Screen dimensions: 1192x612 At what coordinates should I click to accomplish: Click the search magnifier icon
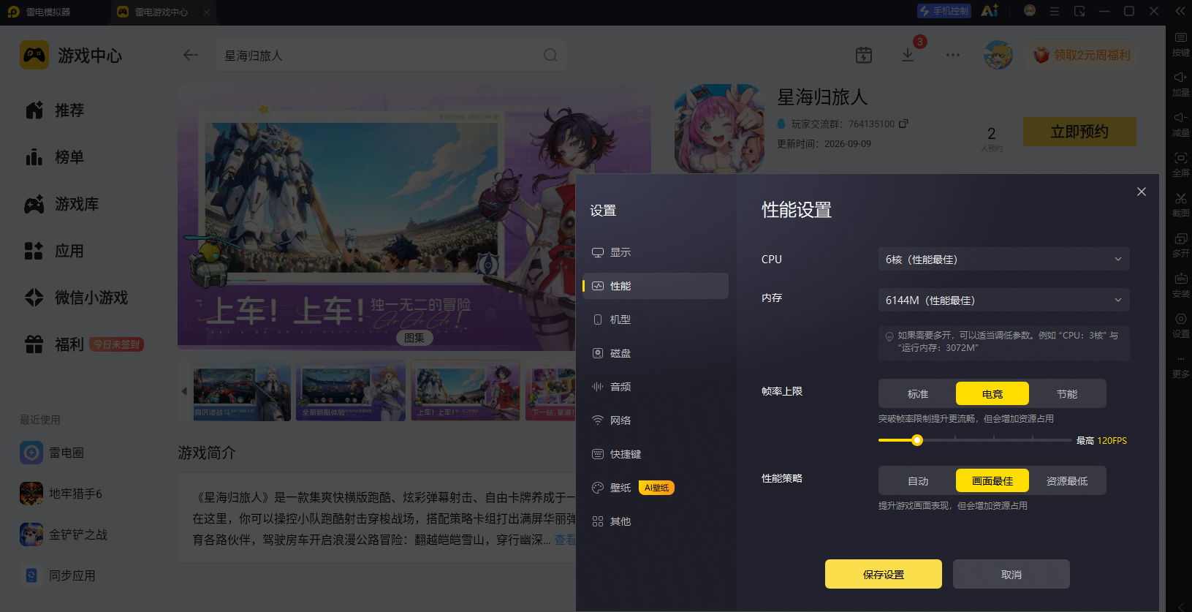550,55
